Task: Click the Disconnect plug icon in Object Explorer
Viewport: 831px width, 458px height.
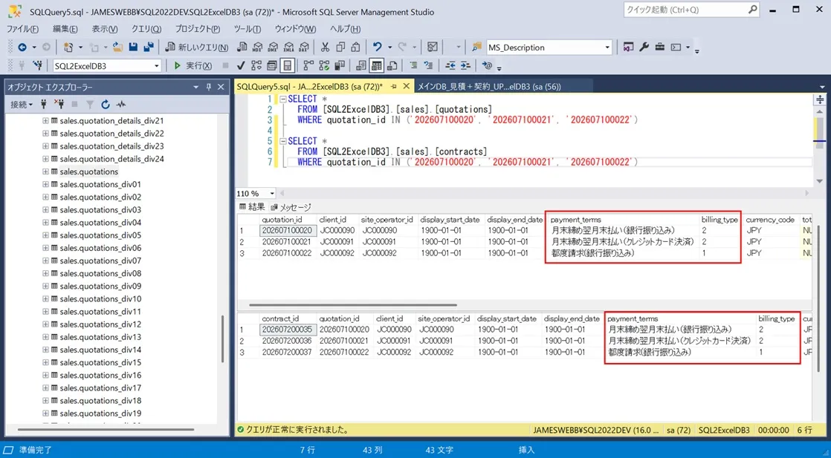Action: [x=59, y=105]
